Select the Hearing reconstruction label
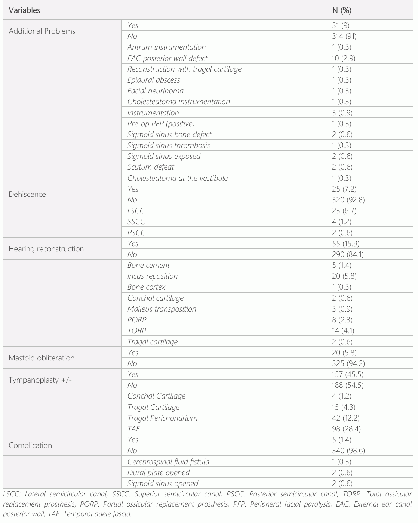 (46, 249)
